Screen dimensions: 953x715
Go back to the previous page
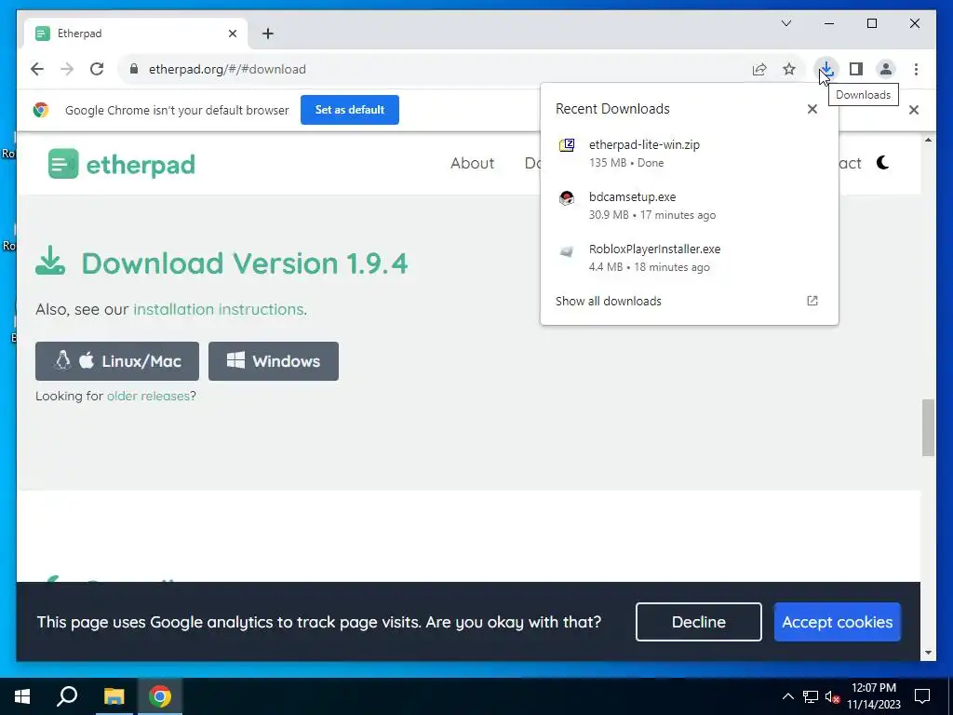(x=37, y=69)
